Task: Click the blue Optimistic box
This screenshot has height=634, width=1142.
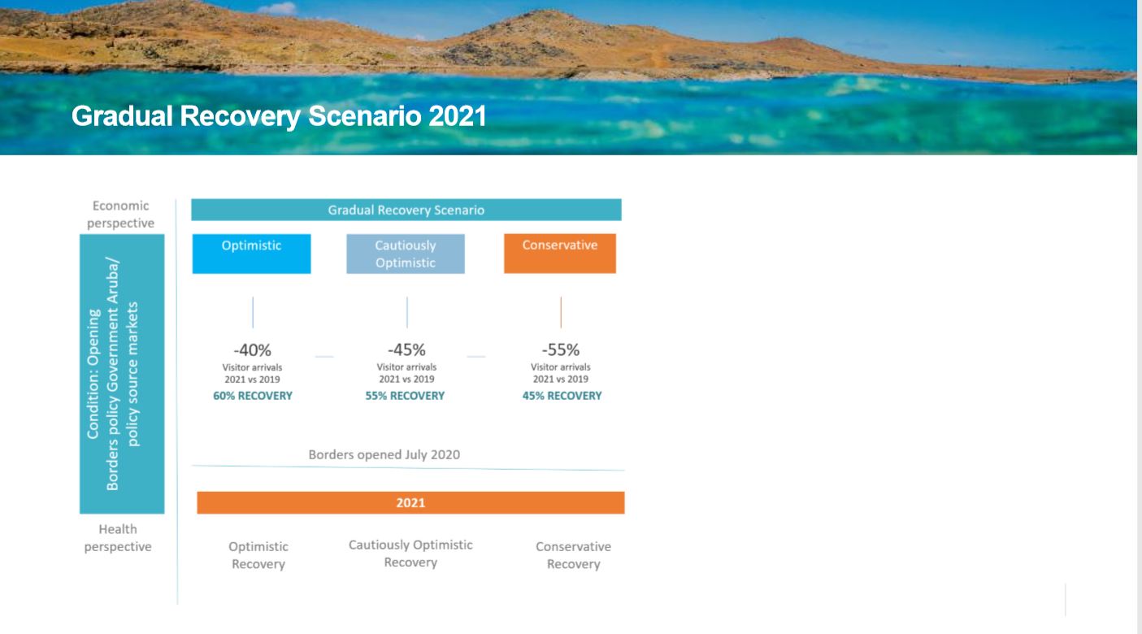Action: tap(252, 254)
